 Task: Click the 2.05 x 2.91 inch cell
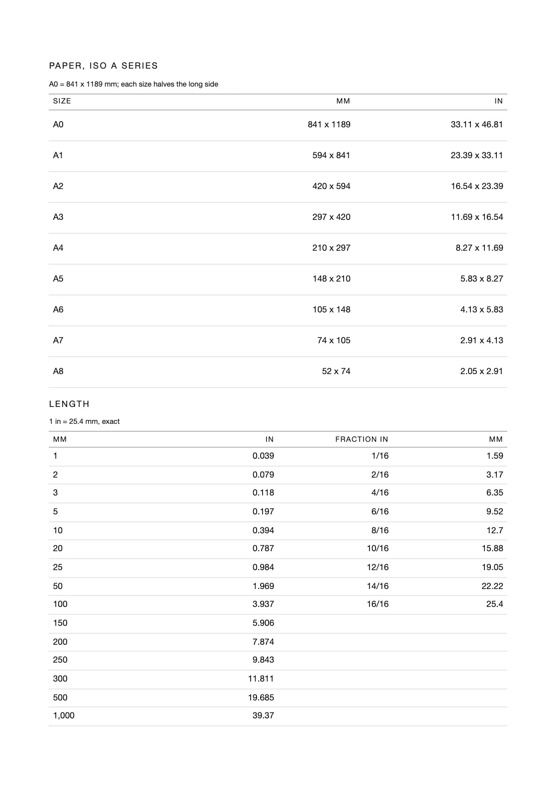[x=481, y=371]
